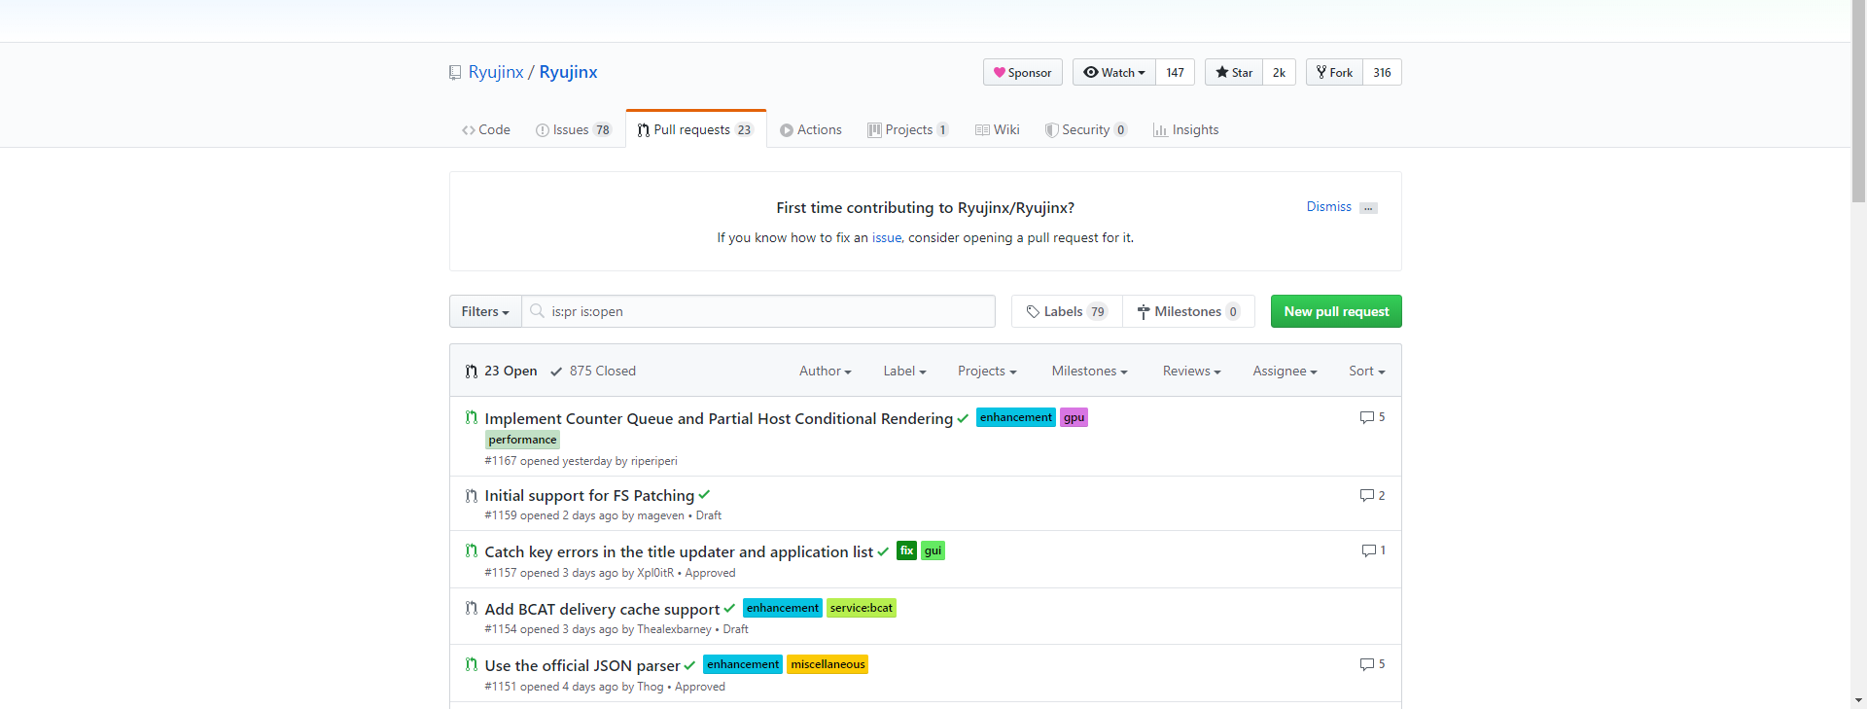View the 147 watchers count

[x=1175, y=73]
